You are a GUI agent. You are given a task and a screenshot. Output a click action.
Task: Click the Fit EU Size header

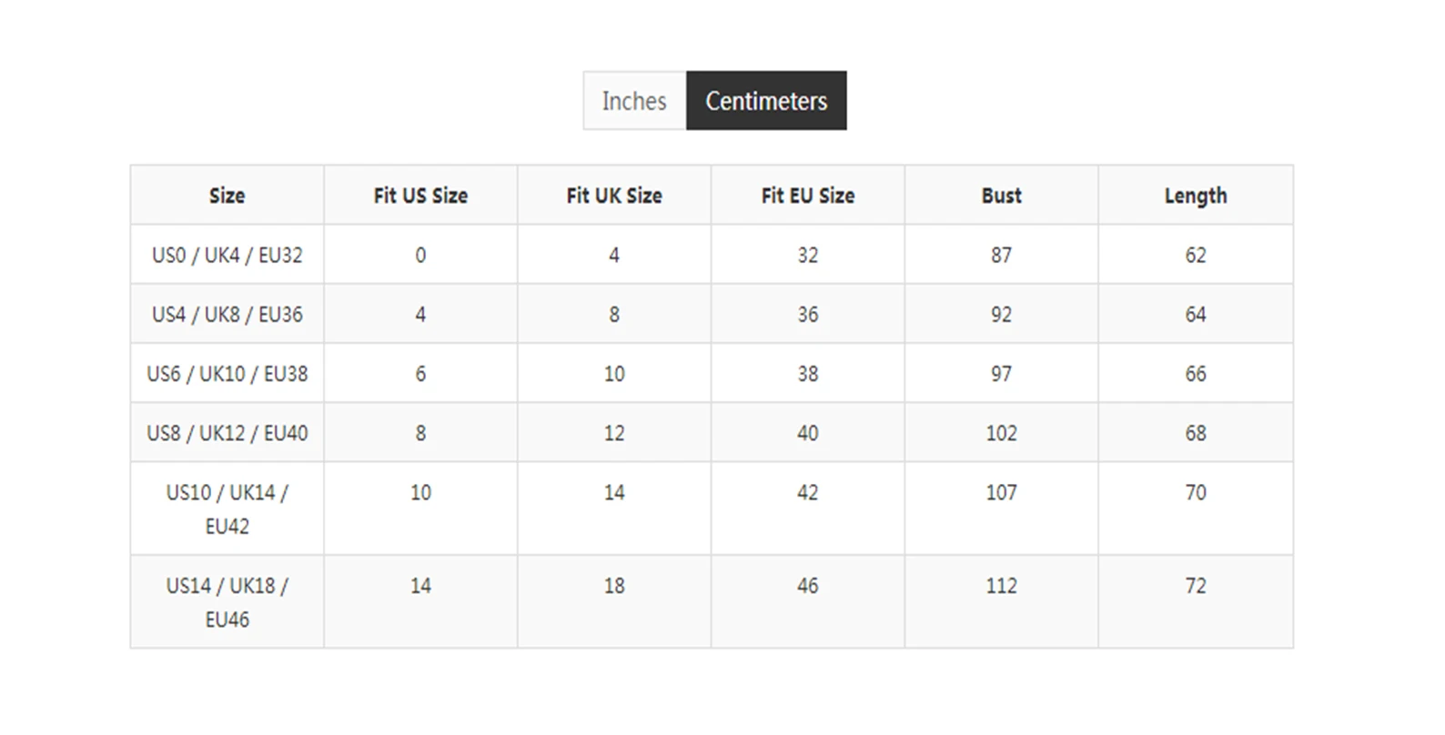808,196
